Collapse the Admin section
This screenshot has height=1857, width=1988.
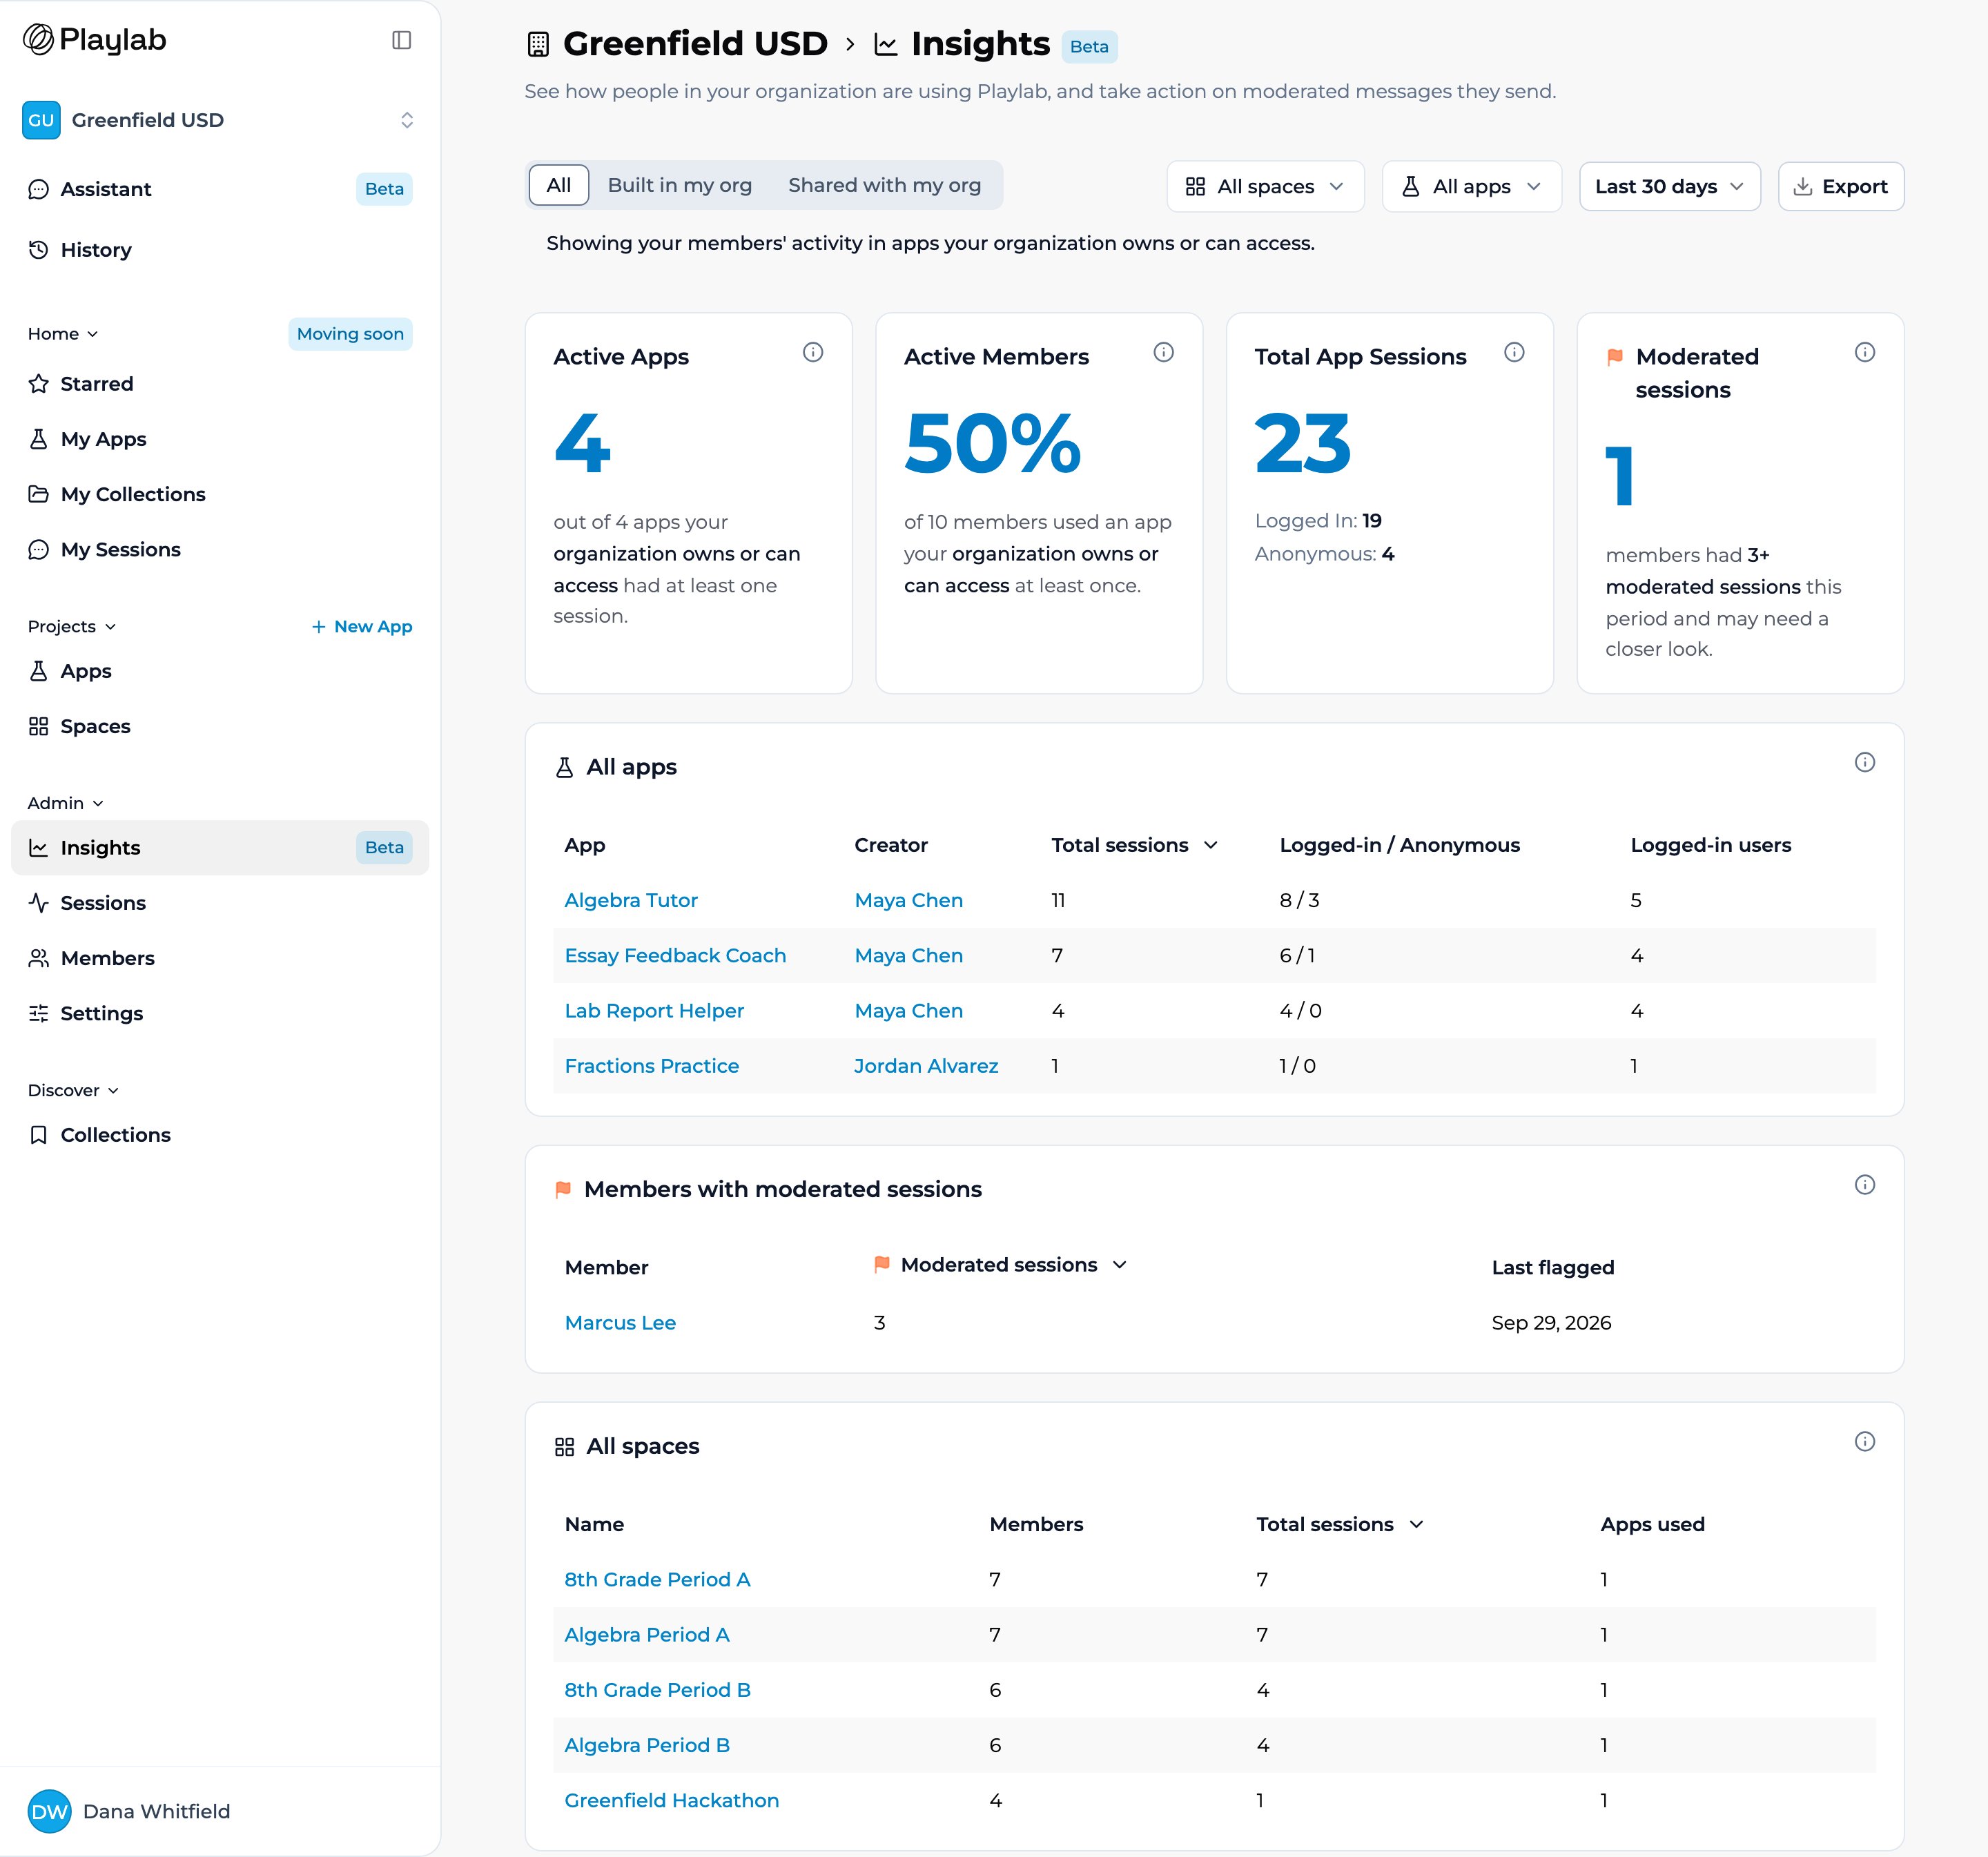(x=66, y=803)
